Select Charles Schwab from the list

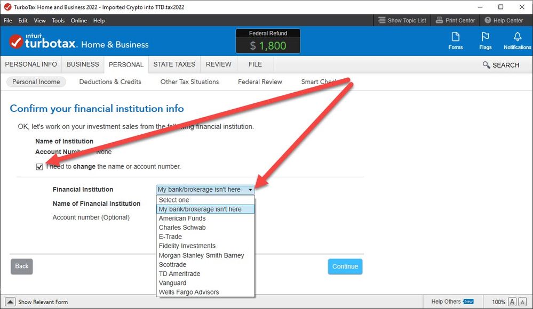182,227
